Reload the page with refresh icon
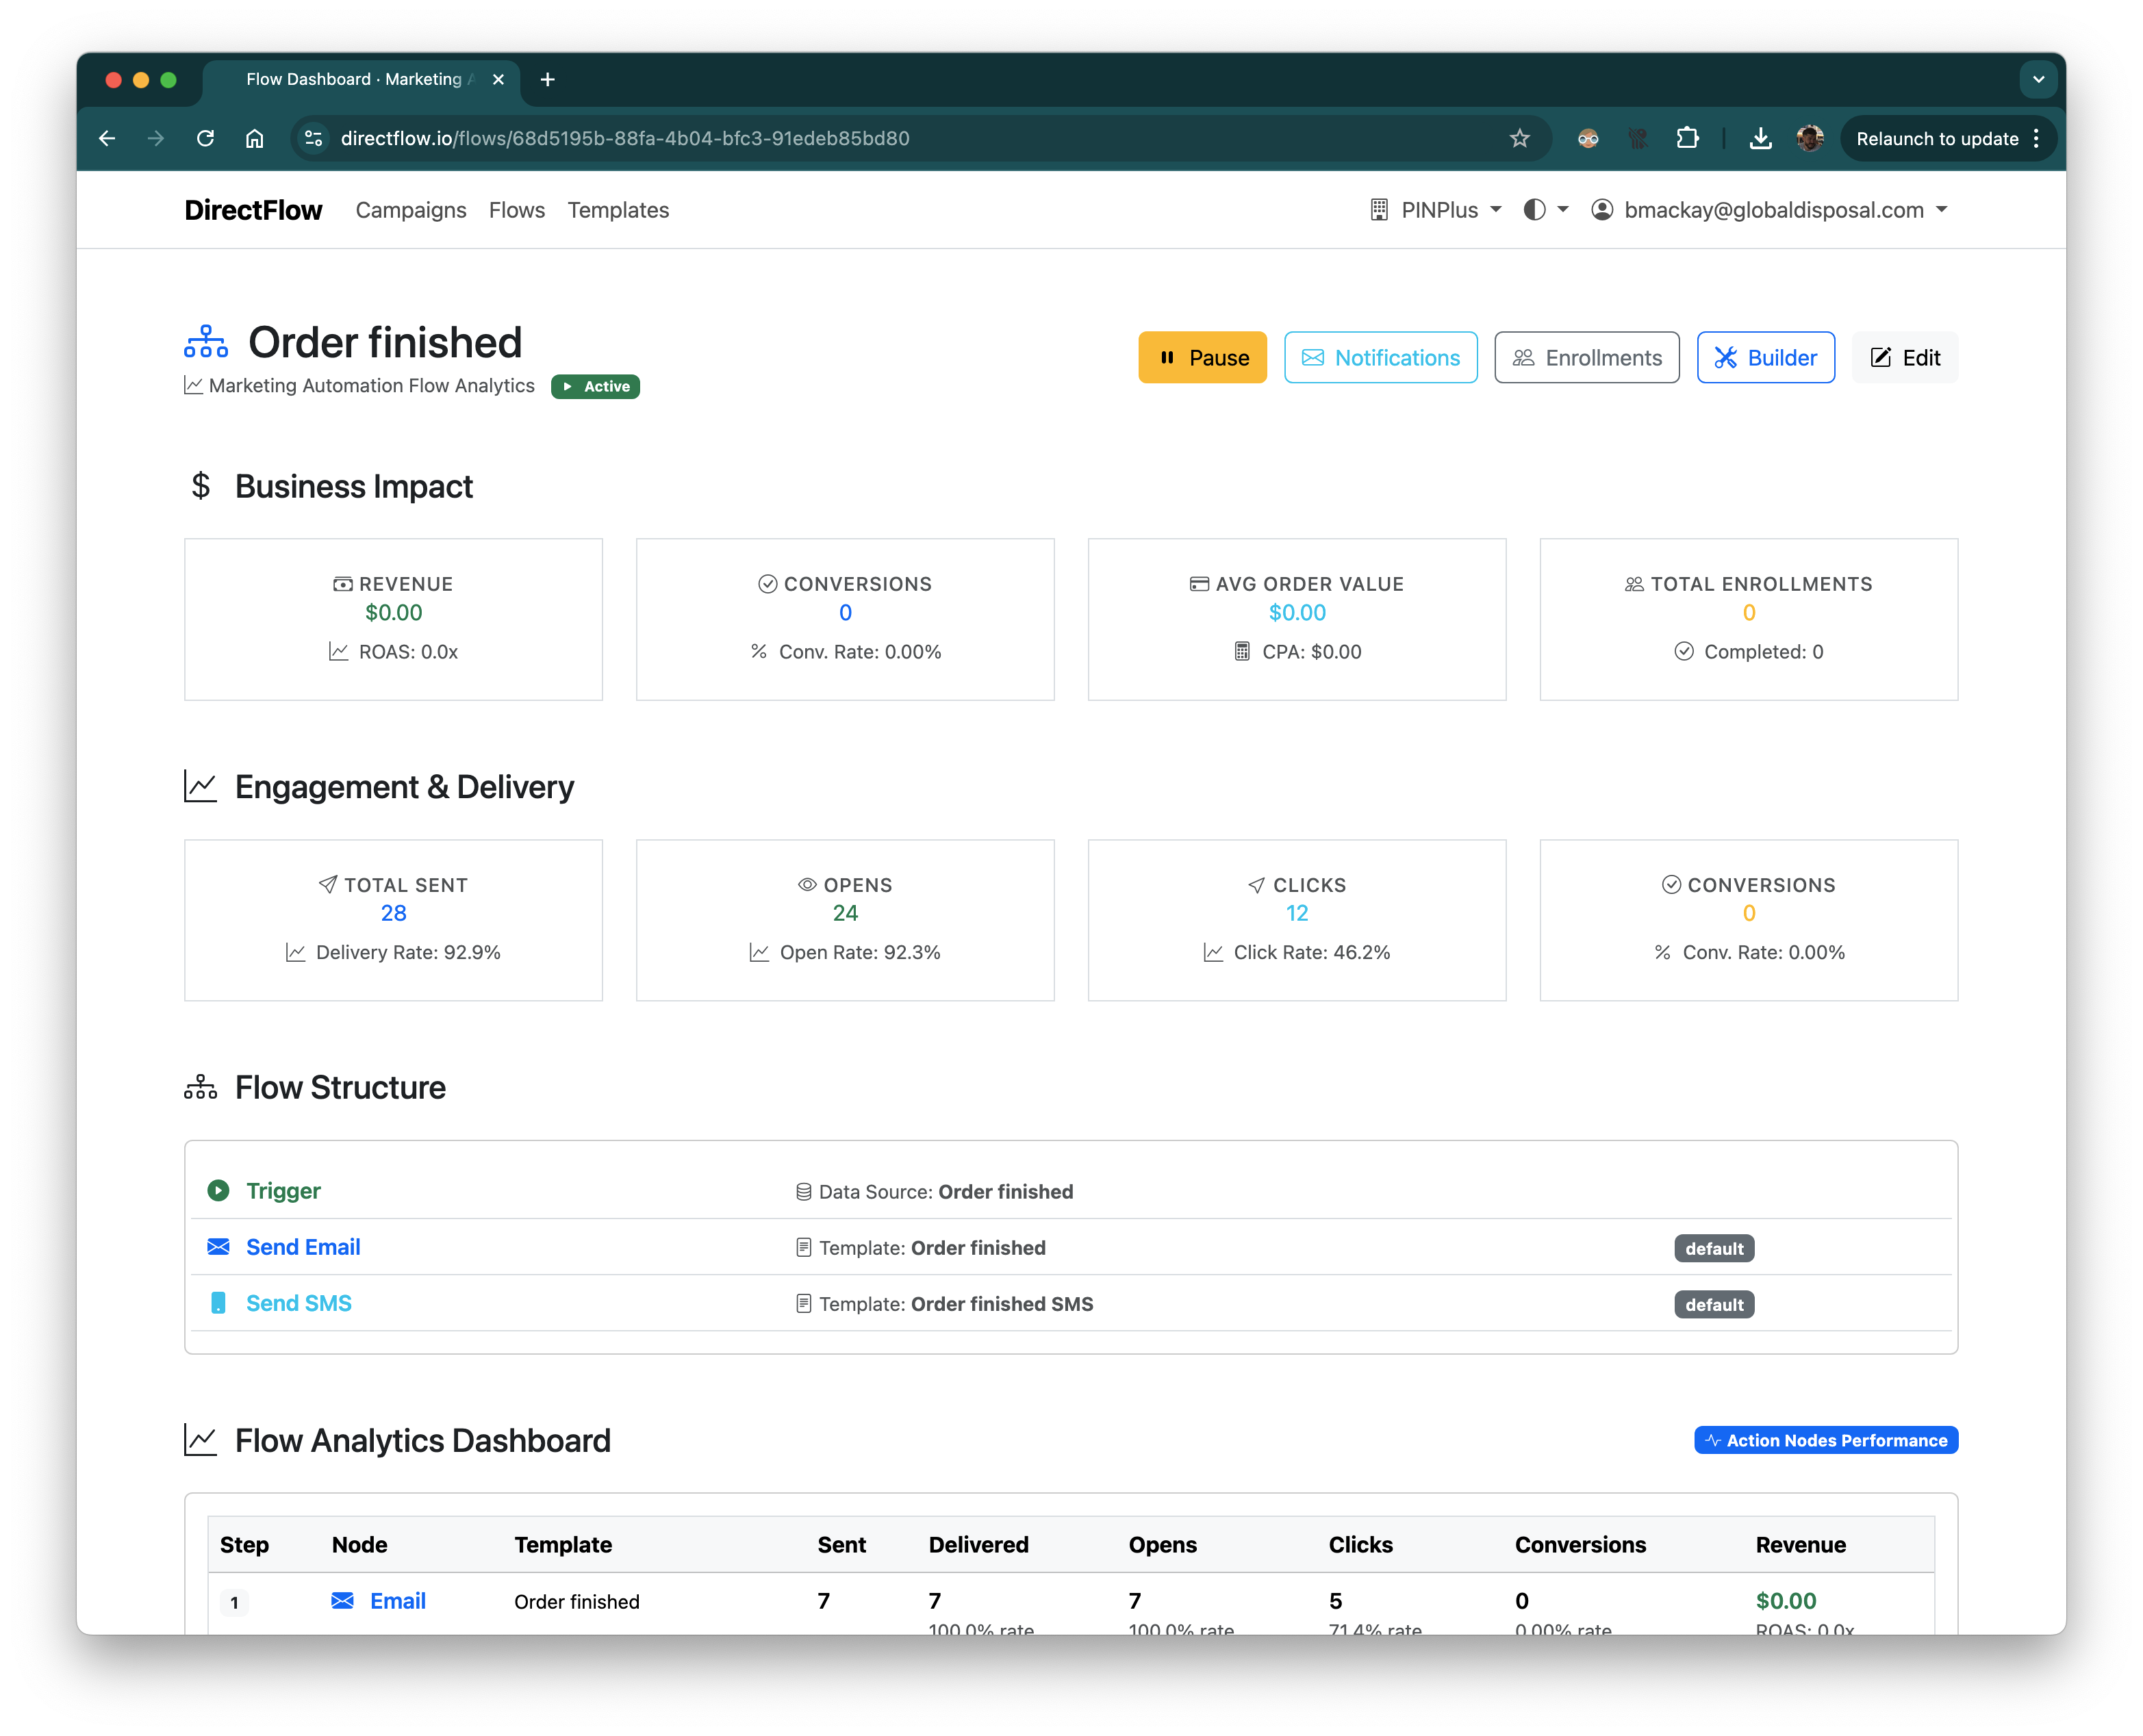The image size is (2143, 1736). pos(205,138)
